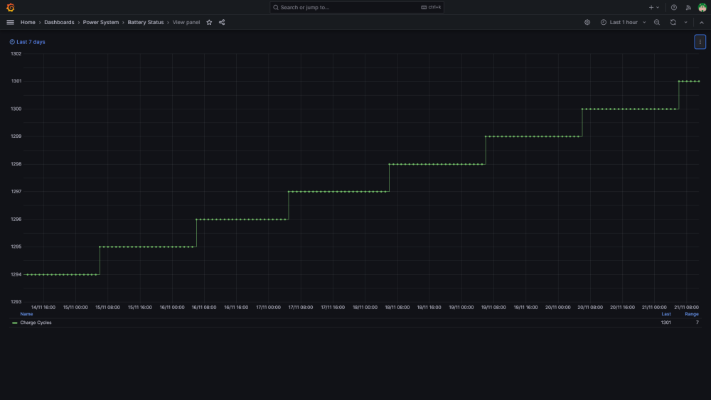
Task: Open the user avatar profile menu
Action: pos(702,7)
